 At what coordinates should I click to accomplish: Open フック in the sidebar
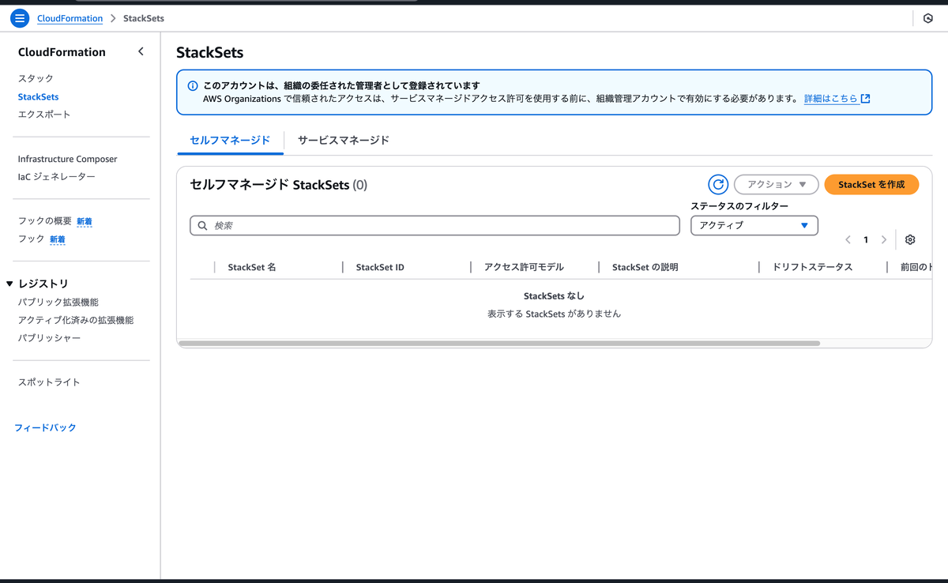[x=32, y=239]
